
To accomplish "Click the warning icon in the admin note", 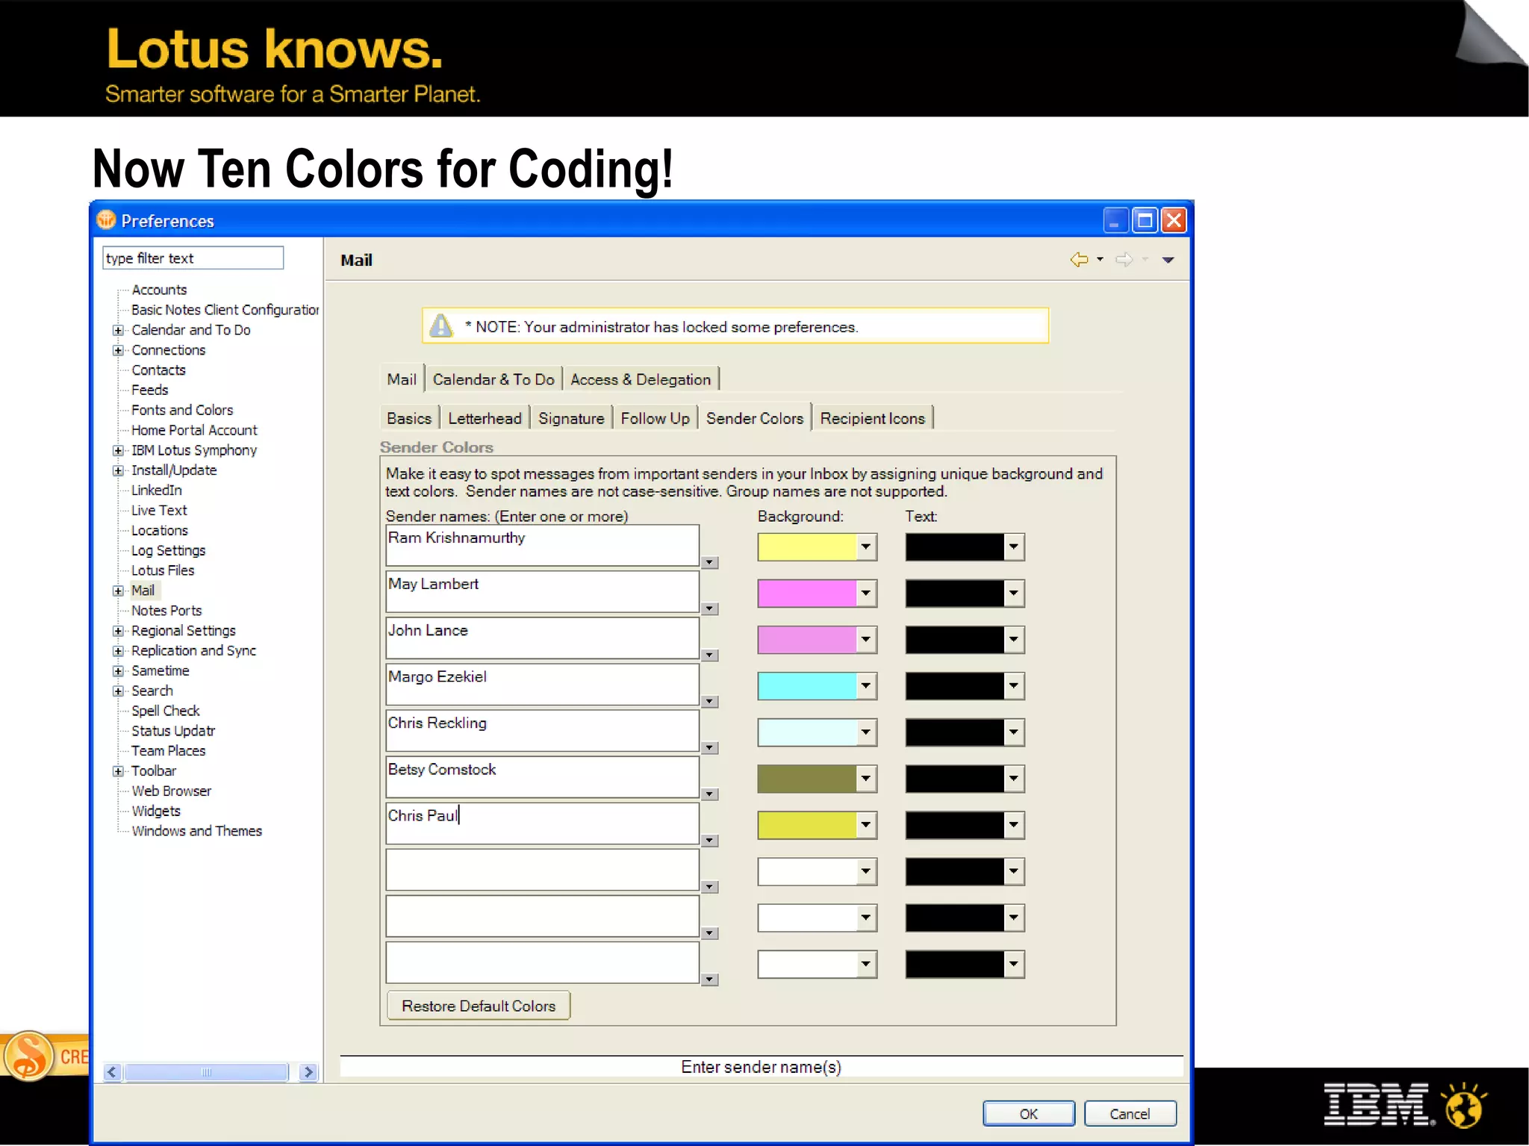I will tap(441, 326).
